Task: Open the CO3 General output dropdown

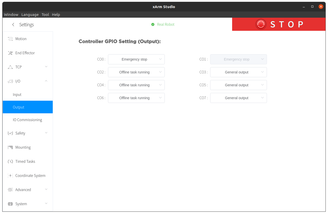Action: (x=238, y=72)
